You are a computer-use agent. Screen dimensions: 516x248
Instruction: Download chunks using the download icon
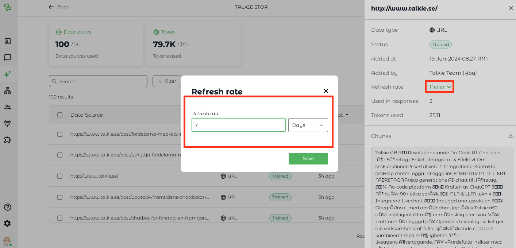click(x=511, y=136)
